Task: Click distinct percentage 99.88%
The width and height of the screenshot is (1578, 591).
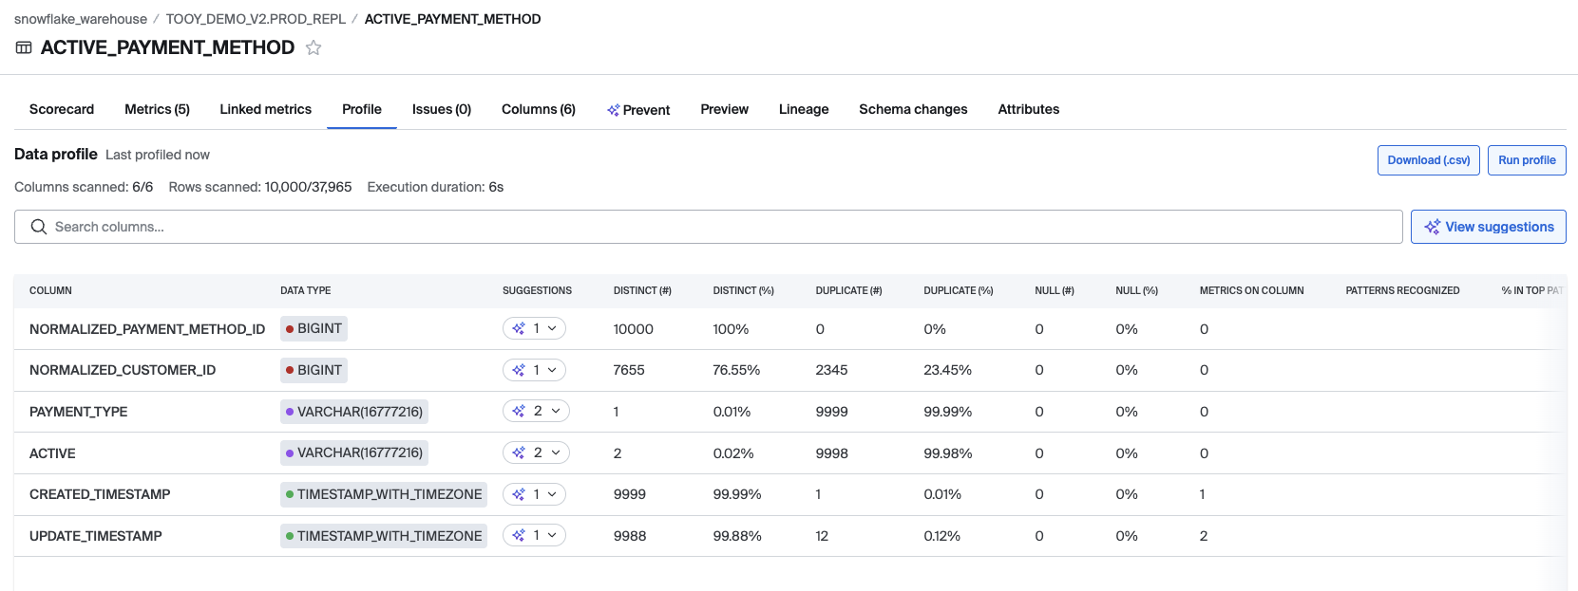Action: 737,536
